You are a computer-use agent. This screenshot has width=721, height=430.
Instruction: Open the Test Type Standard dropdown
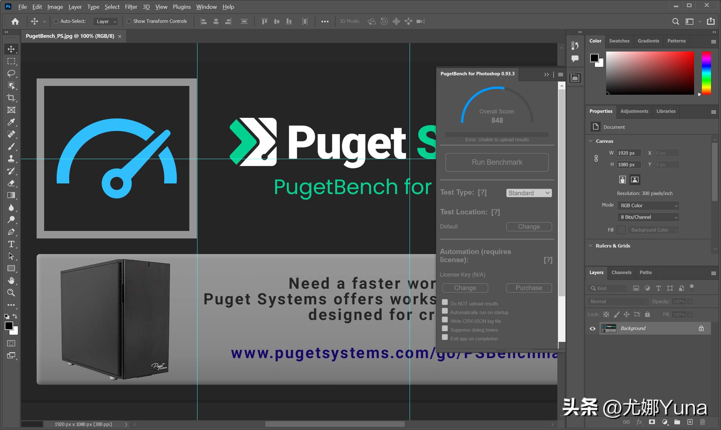tap(529, 193)
